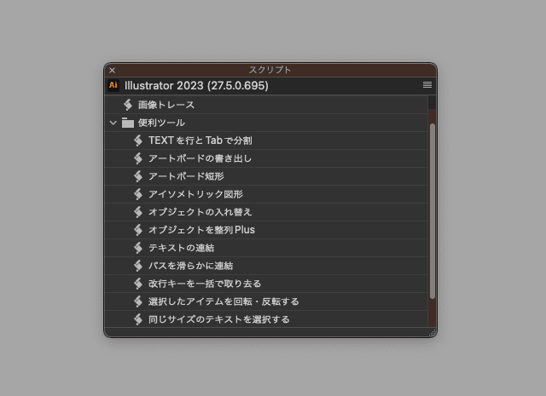Click script icon beside アートボード短形
The height and width of the screenshot is (396, 546).
(138, 176)
